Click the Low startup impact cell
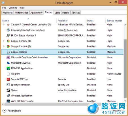 pyautogui.click(x=109, y=79)
